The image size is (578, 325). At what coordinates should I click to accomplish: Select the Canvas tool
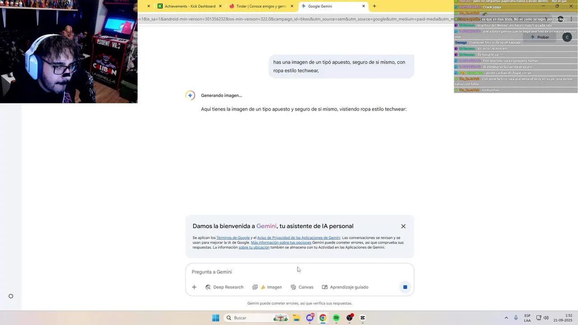point(302,287)
